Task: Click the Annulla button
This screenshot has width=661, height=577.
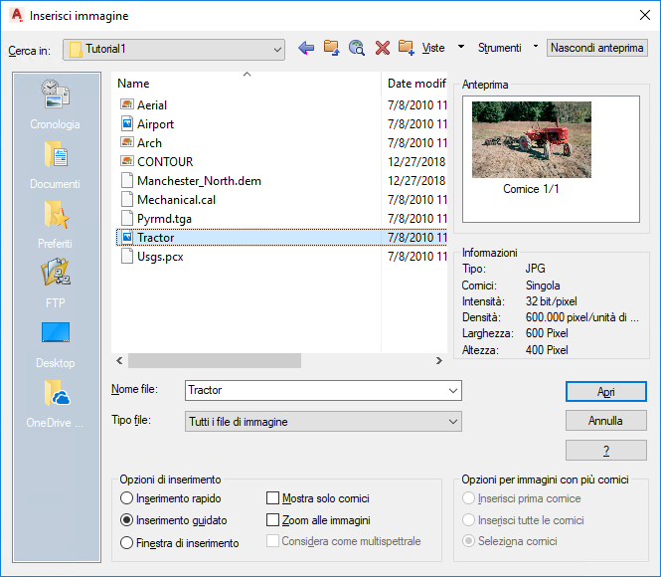Action: [605, 421]
